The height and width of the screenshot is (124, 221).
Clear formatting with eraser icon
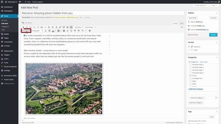click(68, 31)
